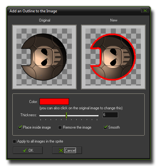Image resolution: width=157 pixels, height=166 pixels.
Task: Confirm with the OK button
Action: click(x=28, y=150)
